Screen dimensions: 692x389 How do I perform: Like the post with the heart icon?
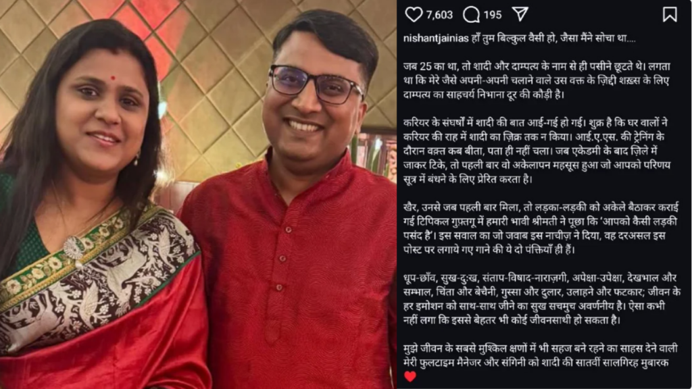[414, 15]
